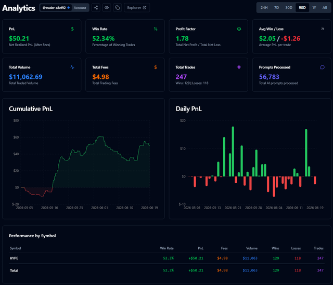
Task: Click the scale icon in Profit Factor card
Action: [239, 29]
